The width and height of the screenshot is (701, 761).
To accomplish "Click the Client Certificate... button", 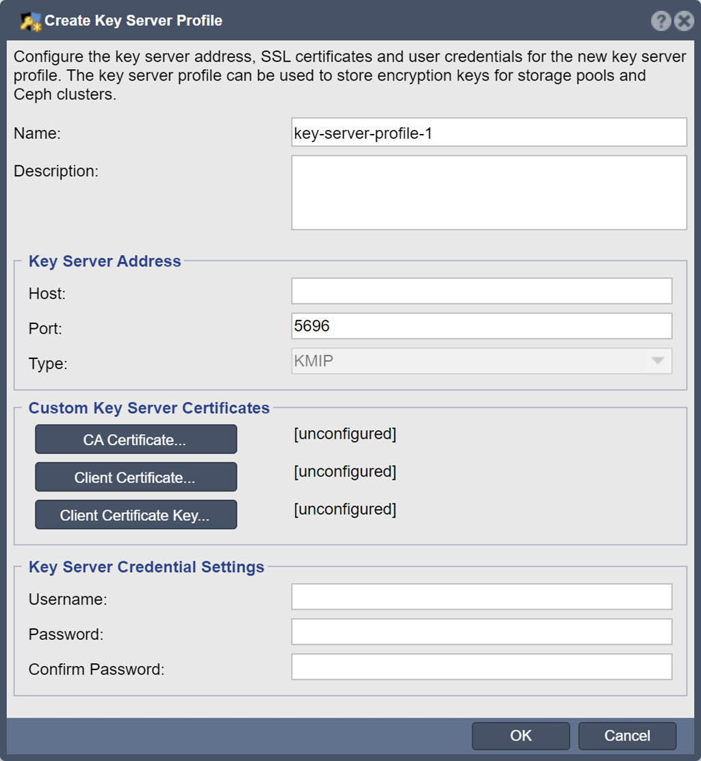I will pos(136,477).
